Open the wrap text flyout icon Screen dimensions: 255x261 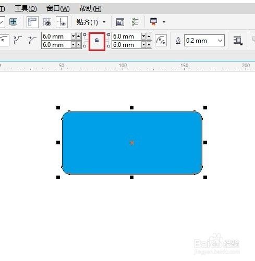[x=238, y=41]
